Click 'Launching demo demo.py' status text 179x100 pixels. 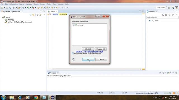pyautogui.click(x=147, y=93)
